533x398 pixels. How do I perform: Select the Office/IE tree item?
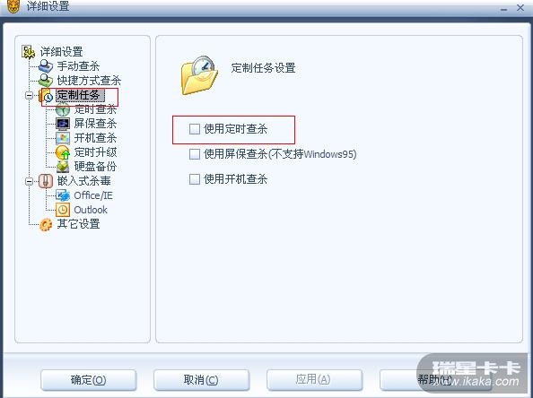point(93,195)
